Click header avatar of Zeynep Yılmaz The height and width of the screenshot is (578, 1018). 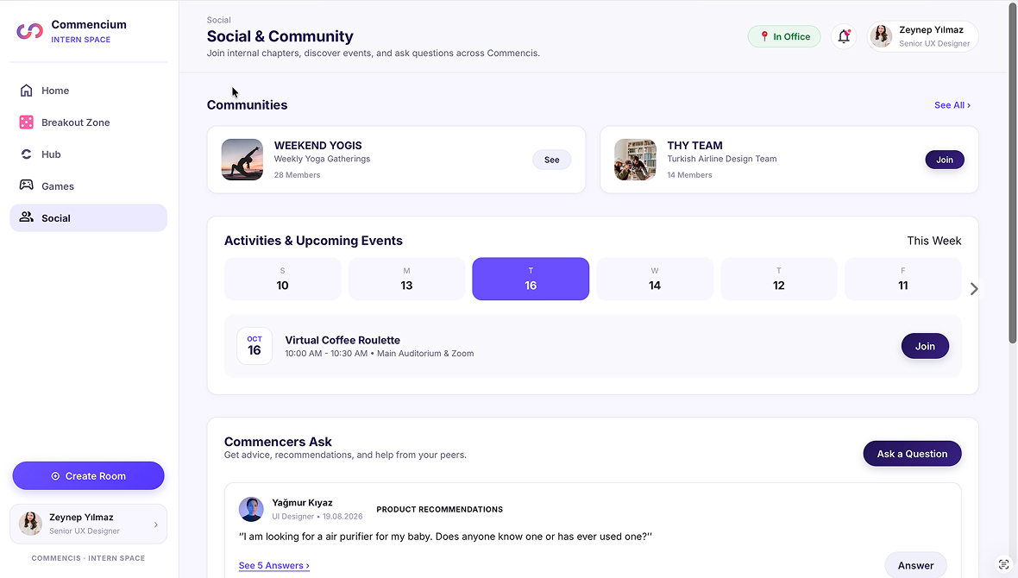pos(881,36)
